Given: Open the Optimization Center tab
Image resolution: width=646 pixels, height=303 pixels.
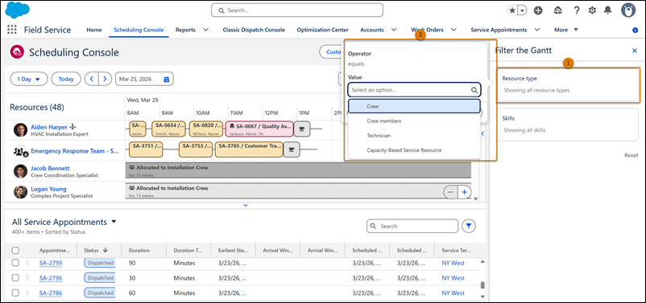Looking at the screenshot, I should 322,30.
